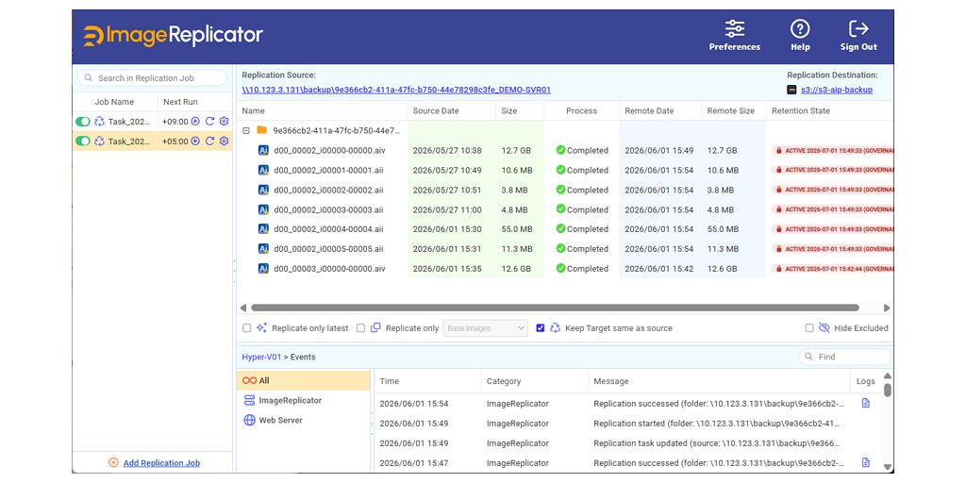Screen dimensions: 966x483
Task: Click the 55.0 MB size cell
Action: (x=516, y=229)
